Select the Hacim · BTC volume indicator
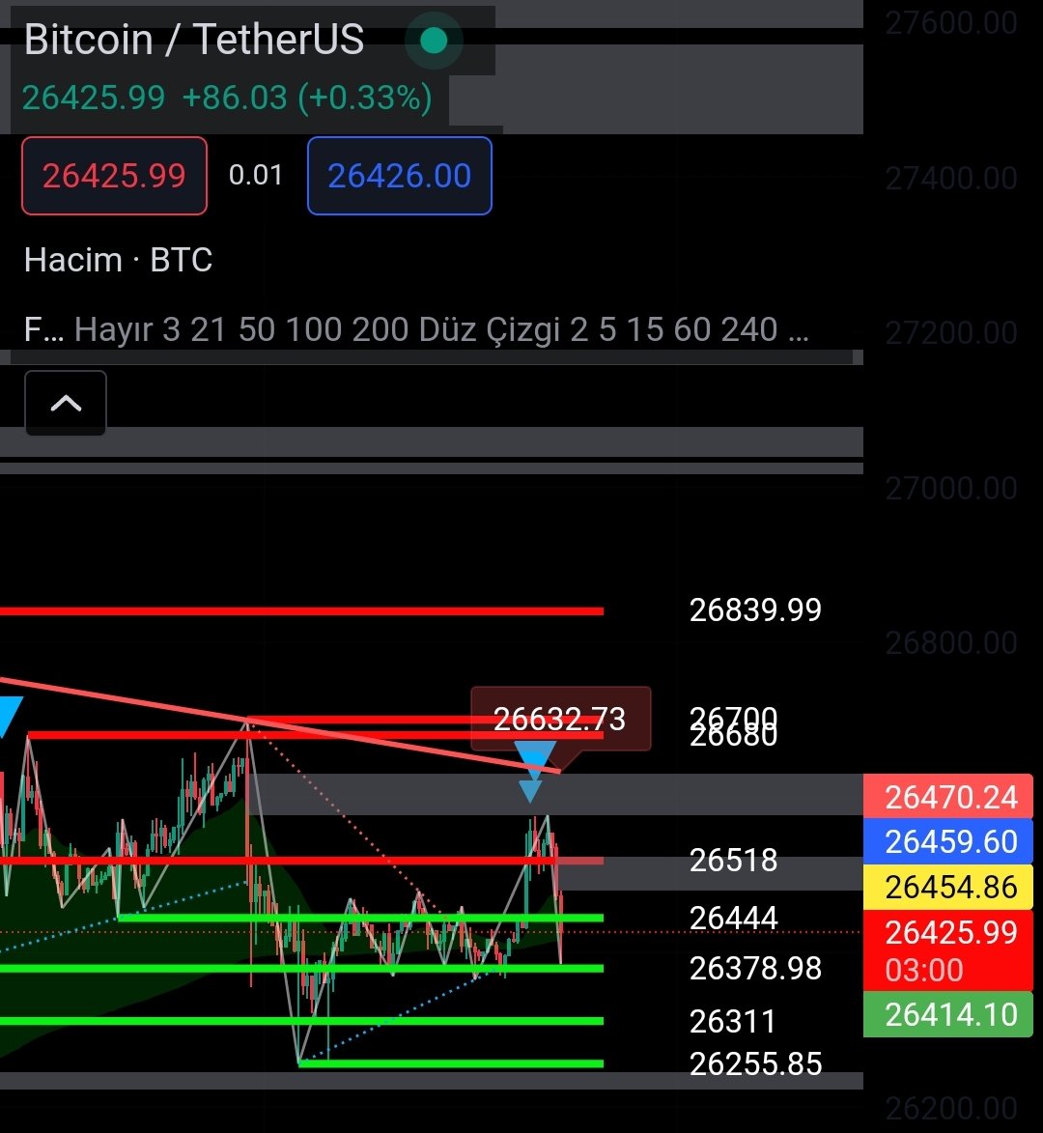The height and width of the screenshot is (1133, 1043). [119, 260]
